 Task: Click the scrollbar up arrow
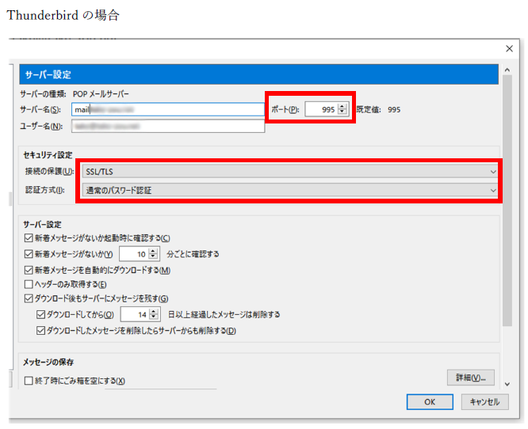(507, 70)
